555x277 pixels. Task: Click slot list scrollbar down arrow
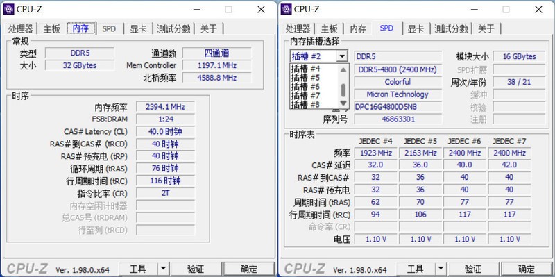pos(343,103)
